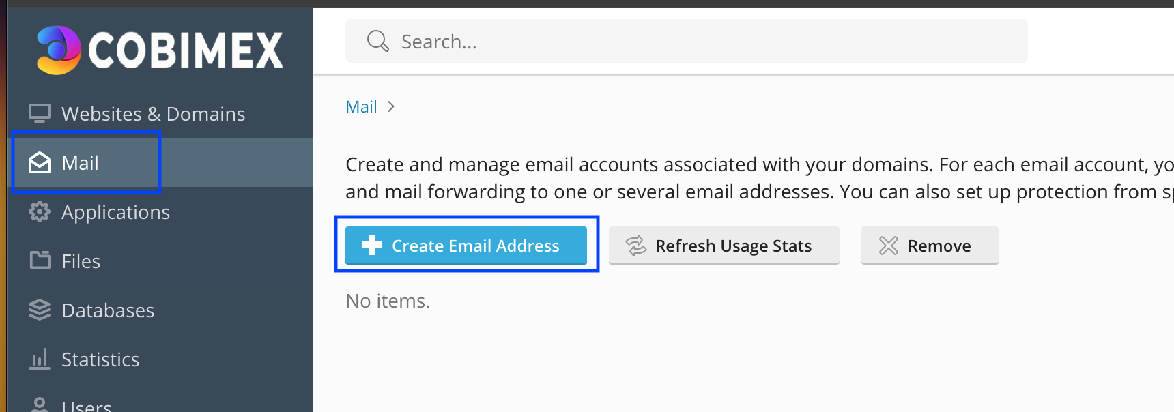Screen dimensions: 1174x412
Task: Click the Mail envelope icon in sidebar
Action: [x=40, y=162]
